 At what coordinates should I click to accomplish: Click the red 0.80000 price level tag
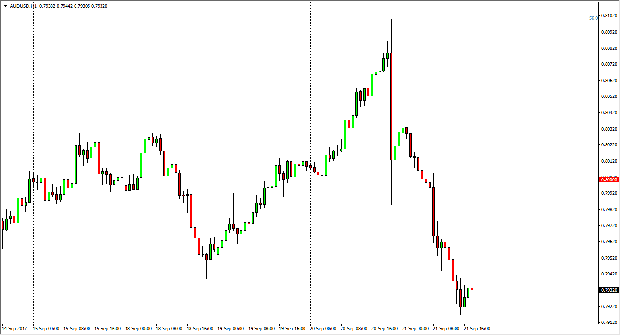(x=609, y=179)
